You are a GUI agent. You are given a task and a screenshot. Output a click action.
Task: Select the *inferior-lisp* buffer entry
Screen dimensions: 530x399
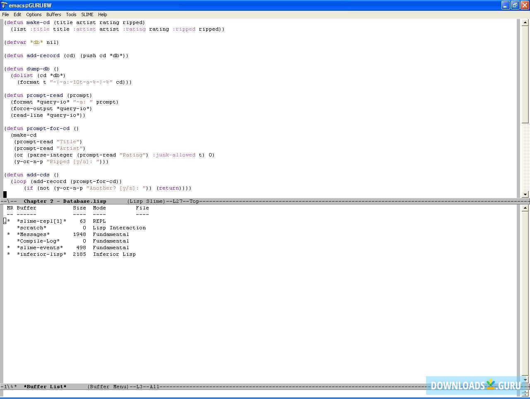click(41, 254)
